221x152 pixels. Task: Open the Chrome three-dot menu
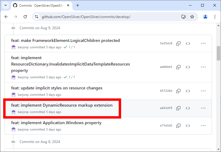point(215,17)
